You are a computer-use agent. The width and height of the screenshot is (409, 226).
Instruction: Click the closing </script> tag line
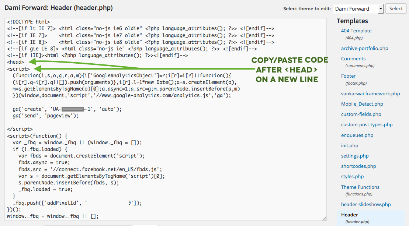coord(20,129)
